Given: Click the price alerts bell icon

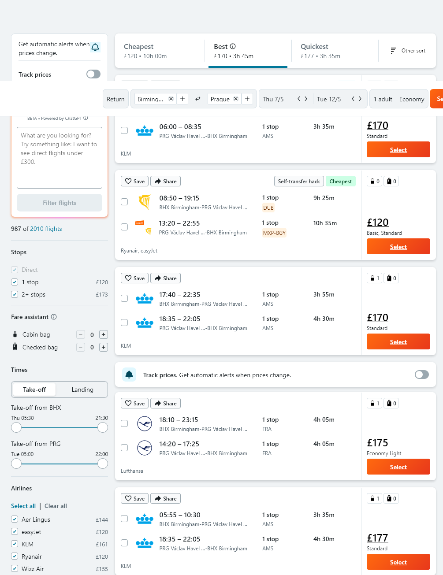Looking at the screenshot, I should (95, 47).
